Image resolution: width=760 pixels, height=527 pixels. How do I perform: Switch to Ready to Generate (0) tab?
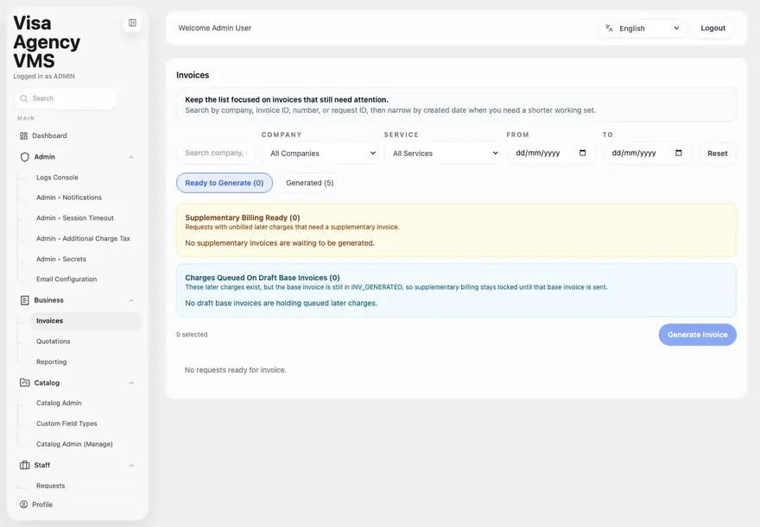tap(225, 183)
